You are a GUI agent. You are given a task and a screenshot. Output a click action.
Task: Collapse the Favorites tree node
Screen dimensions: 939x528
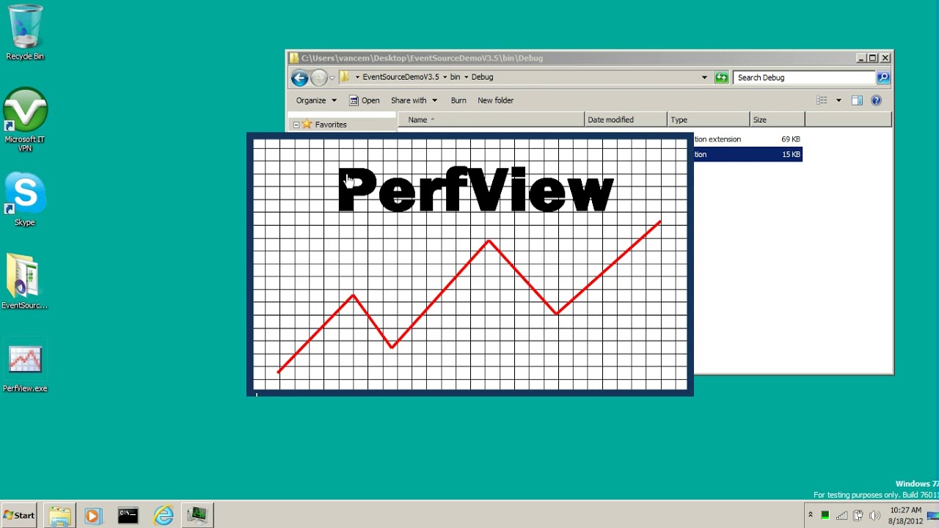point(296,125)
